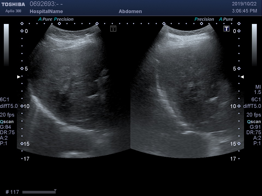Select the left ultrasound image
The height and width of the screenshot is (196, 262).
point(73,91)
